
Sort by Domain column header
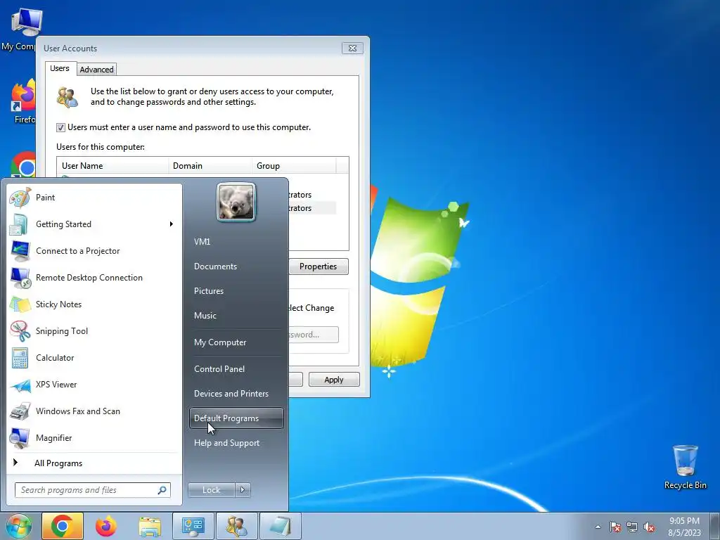pos(210,166)
